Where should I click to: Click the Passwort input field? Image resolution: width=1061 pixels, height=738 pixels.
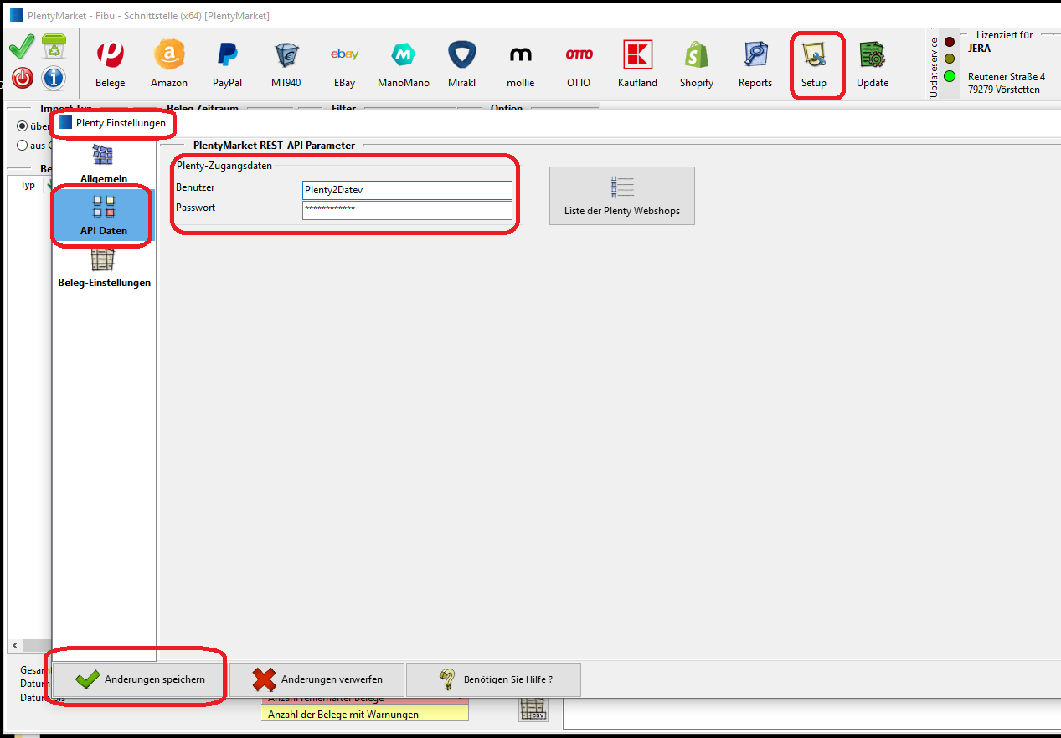(407, 209)
